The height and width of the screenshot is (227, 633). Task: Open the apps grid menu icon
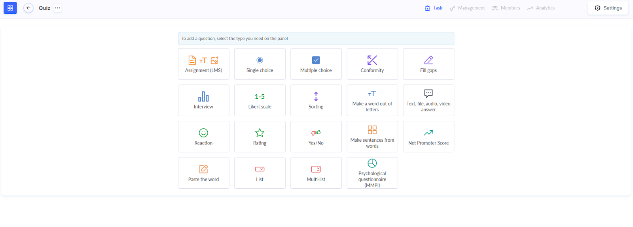(x=10, y=8)
